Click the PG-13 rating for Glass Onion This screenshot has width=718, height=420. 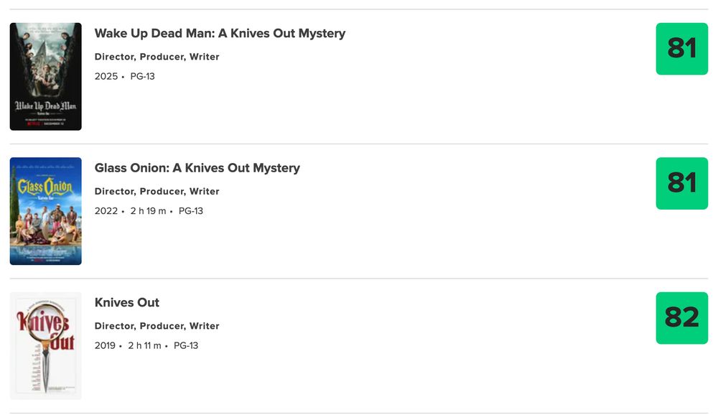(x=191, y=210)
